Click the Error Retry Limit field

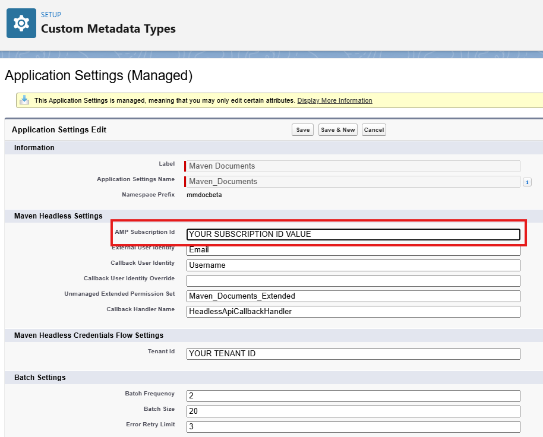[353, 427]
